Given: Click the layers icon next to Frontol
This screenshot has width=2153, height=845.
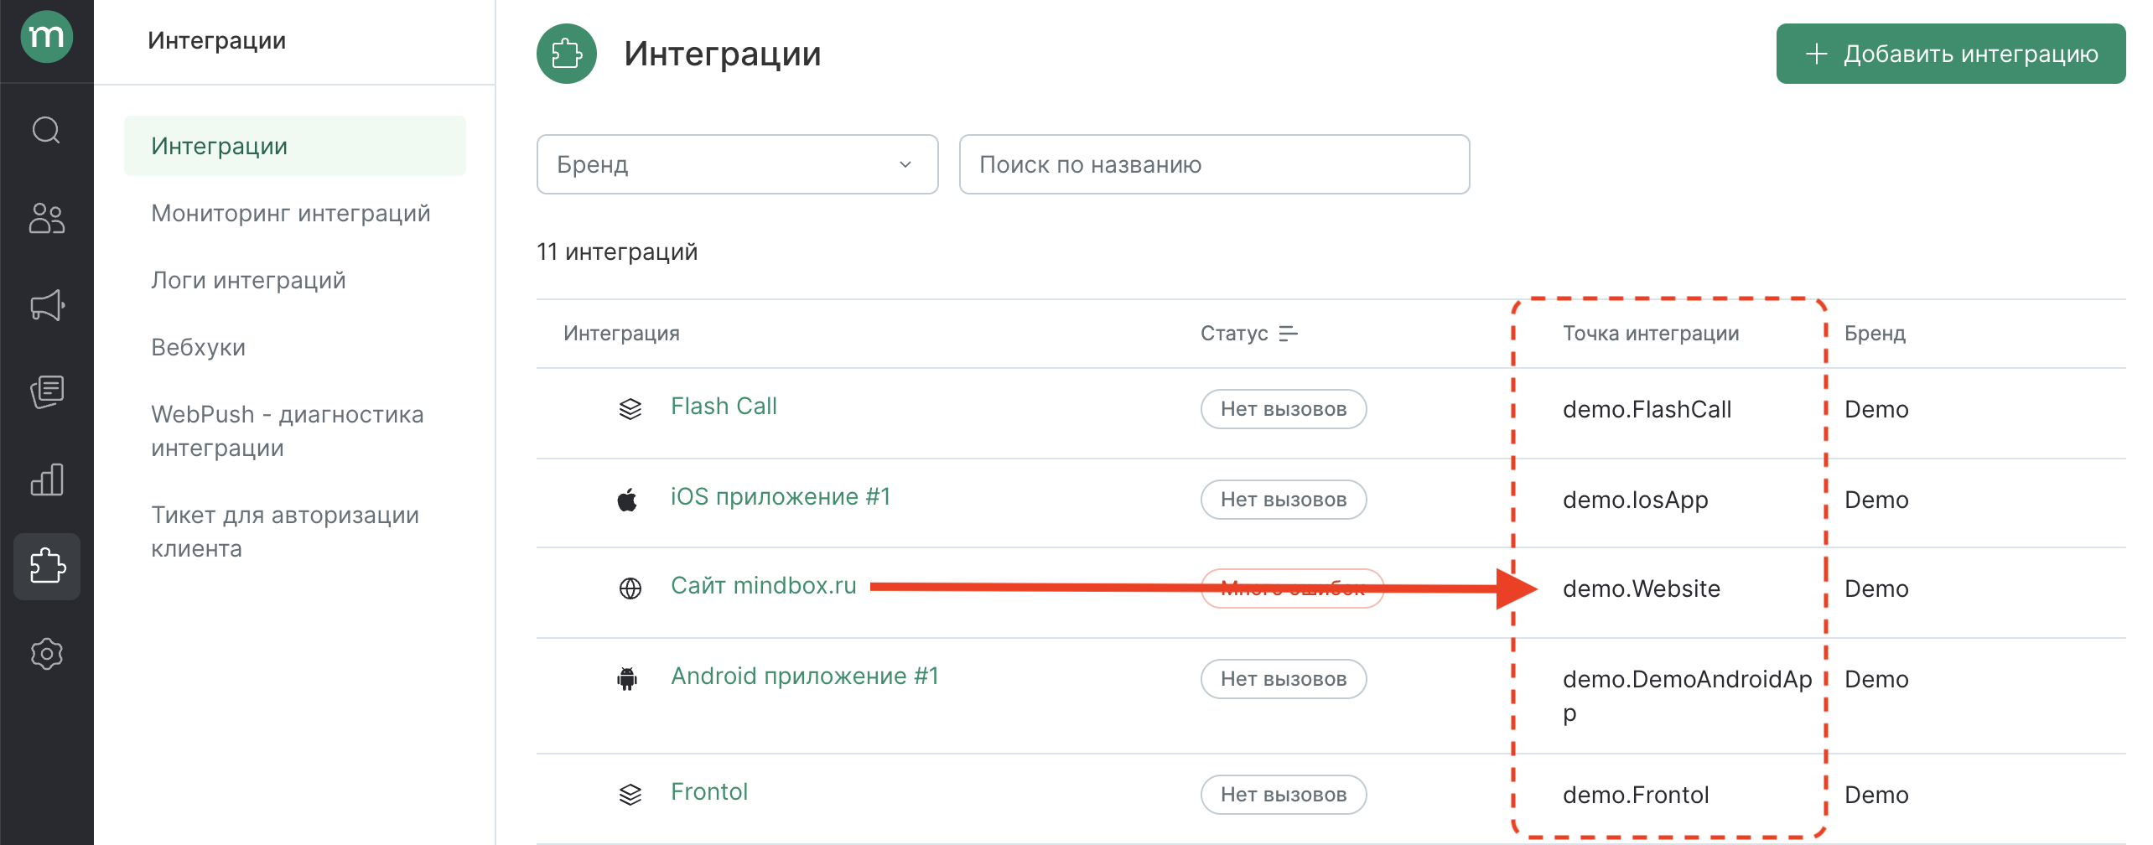Looking at the screenshot, I should tap(629, 792).
